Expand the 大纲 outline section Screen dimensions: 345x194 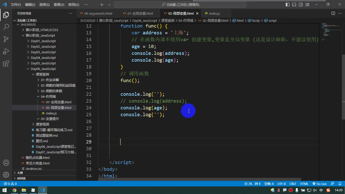[44, 173]
